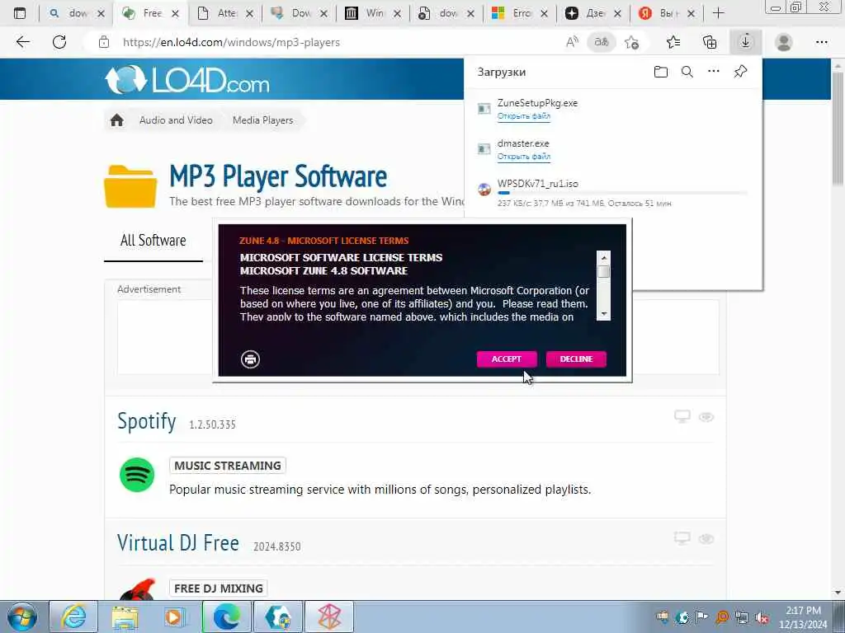Screen dimensions: 845x633
Task: Search downloads with the magnifier icon
Action: (687, 72)
